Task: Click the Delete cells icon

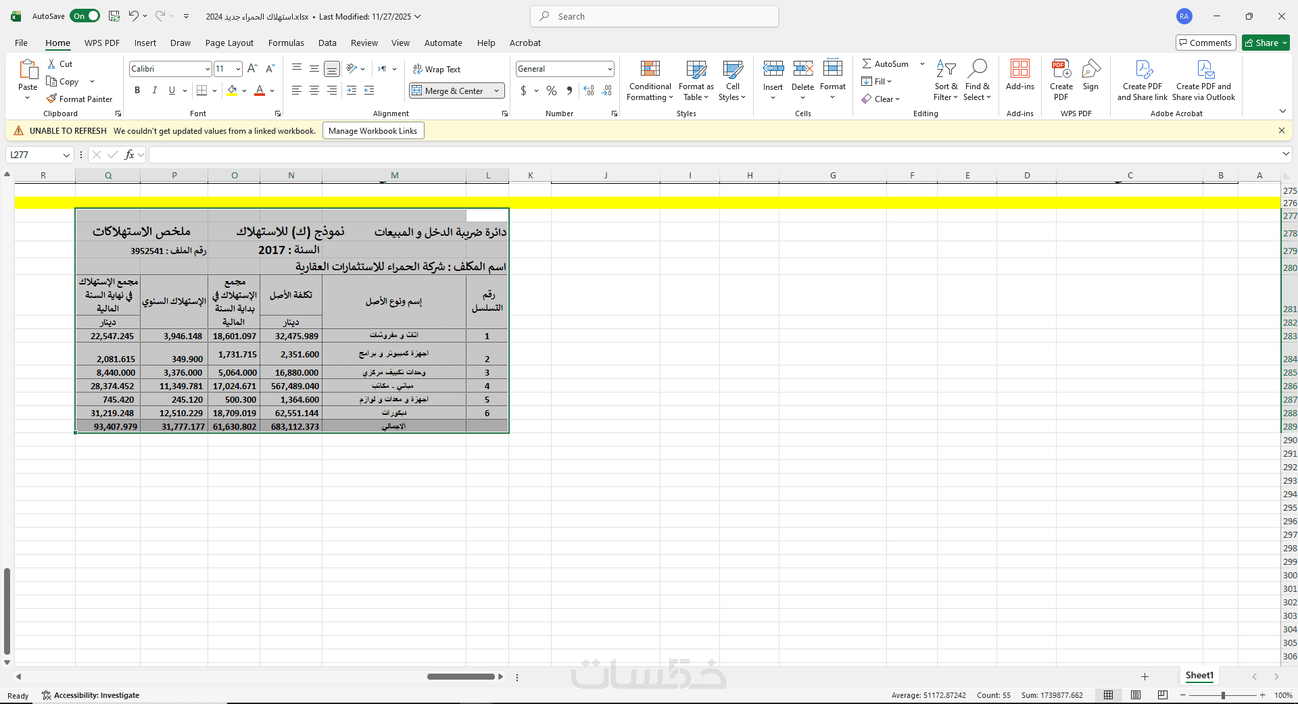Action: pos(802,68)
